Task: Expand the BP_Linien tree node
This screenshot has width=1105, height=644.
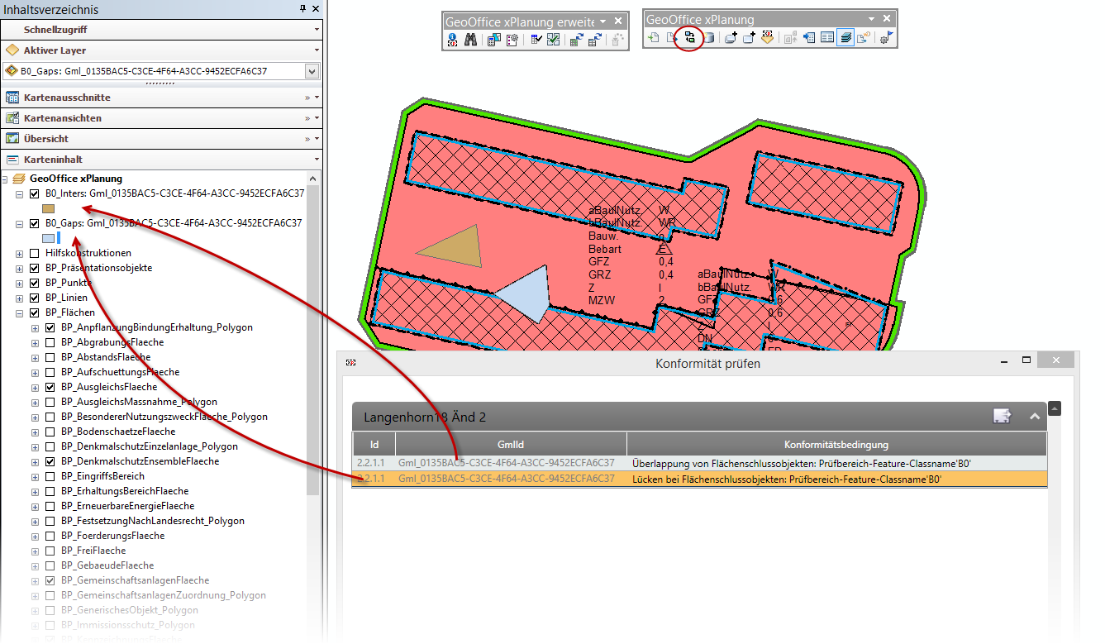Action: [x=19, y=298]
